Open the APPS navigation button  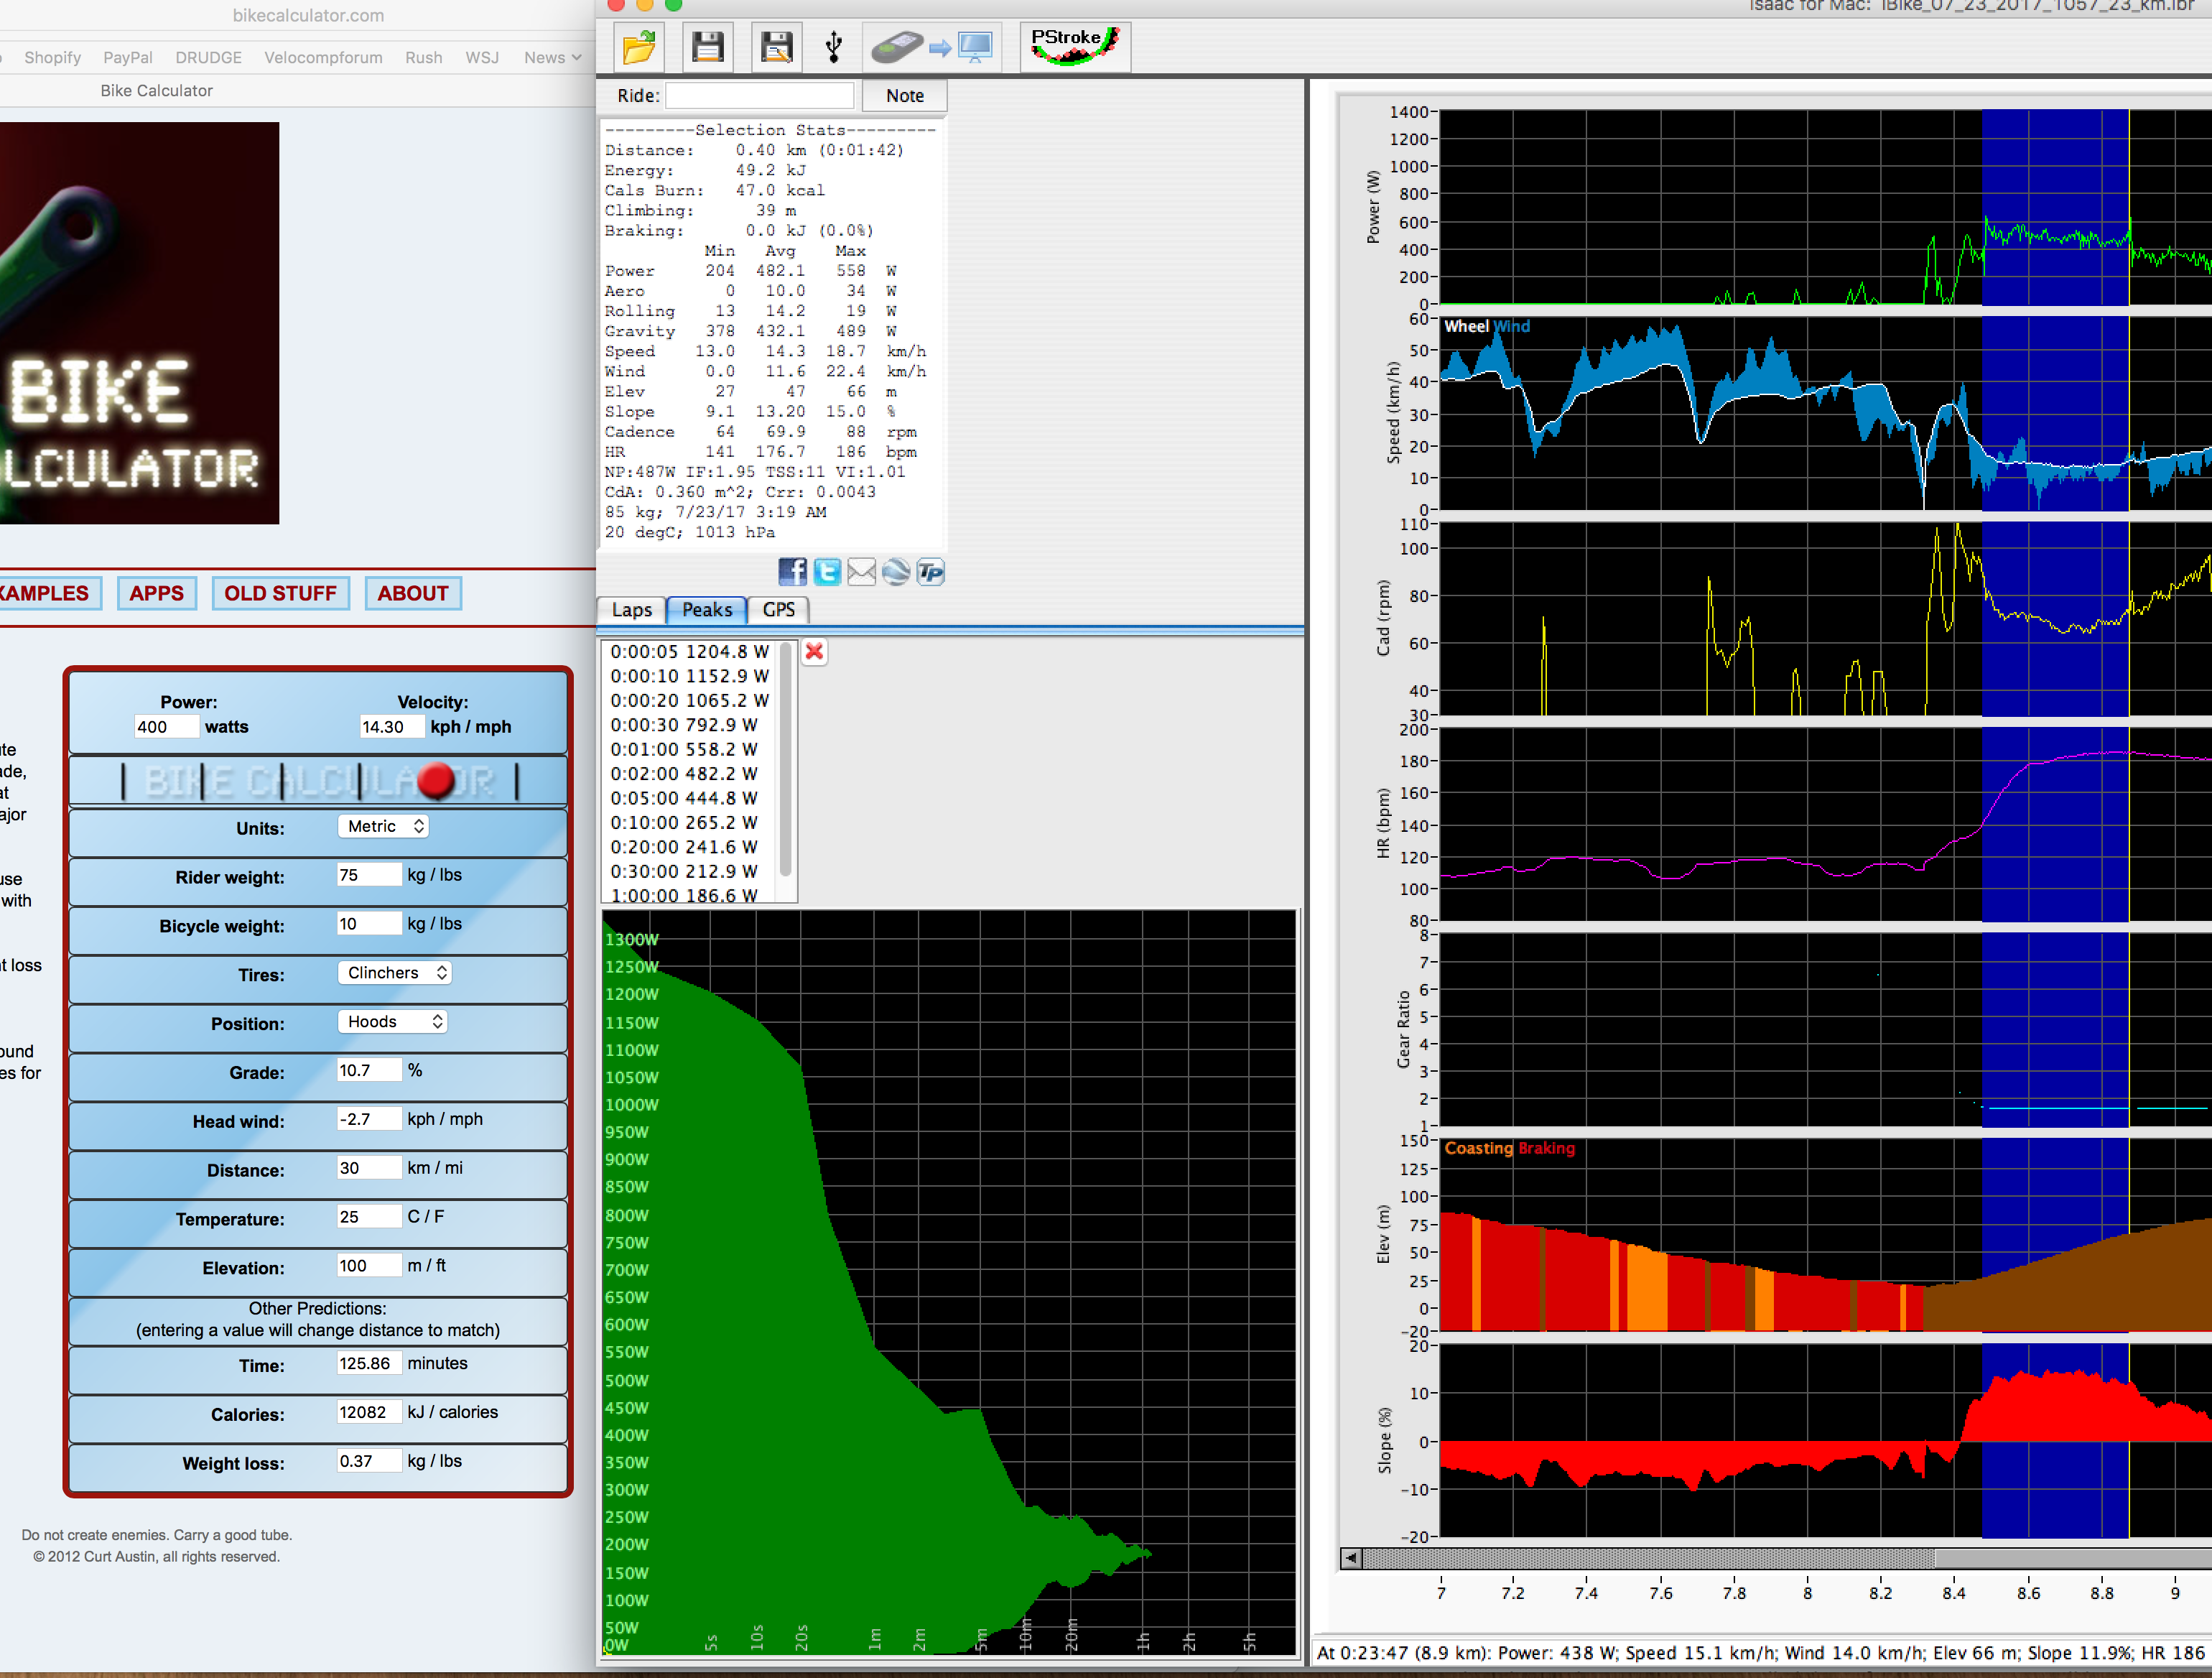click(157, 593)
